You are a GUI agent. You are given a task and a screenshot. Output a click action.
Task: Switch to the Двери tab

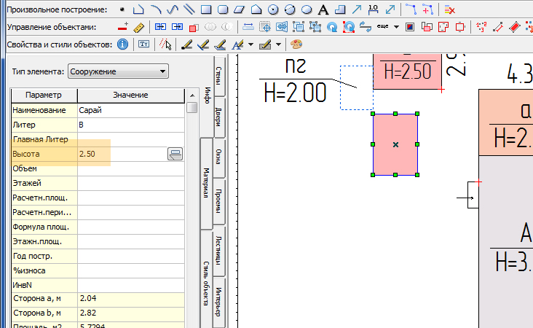(x=218, y=117)
